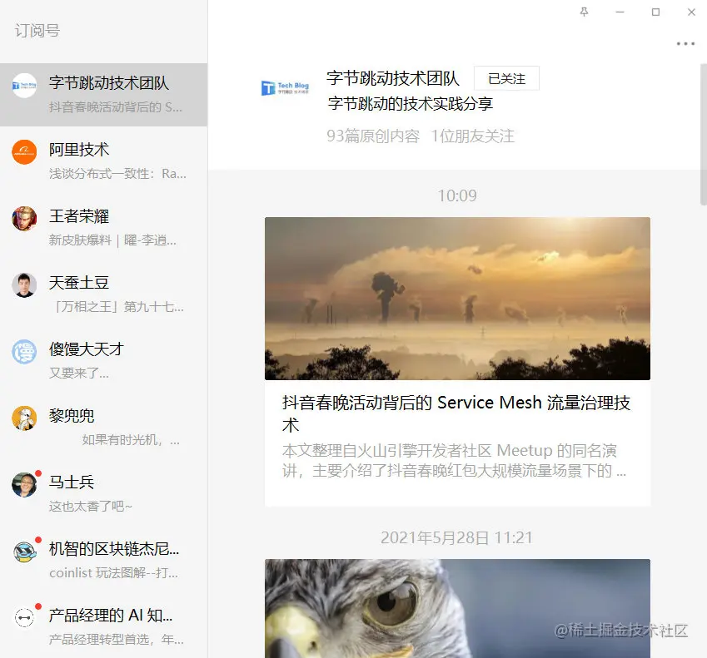Select 机智的区块链杰尼... in the list

104,560
